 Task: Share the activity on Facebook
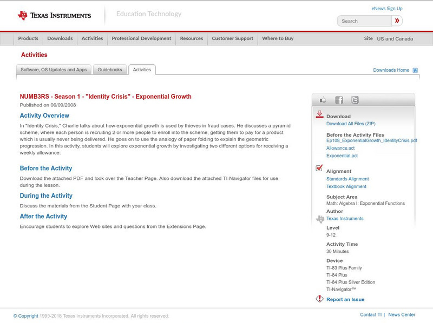339,100
